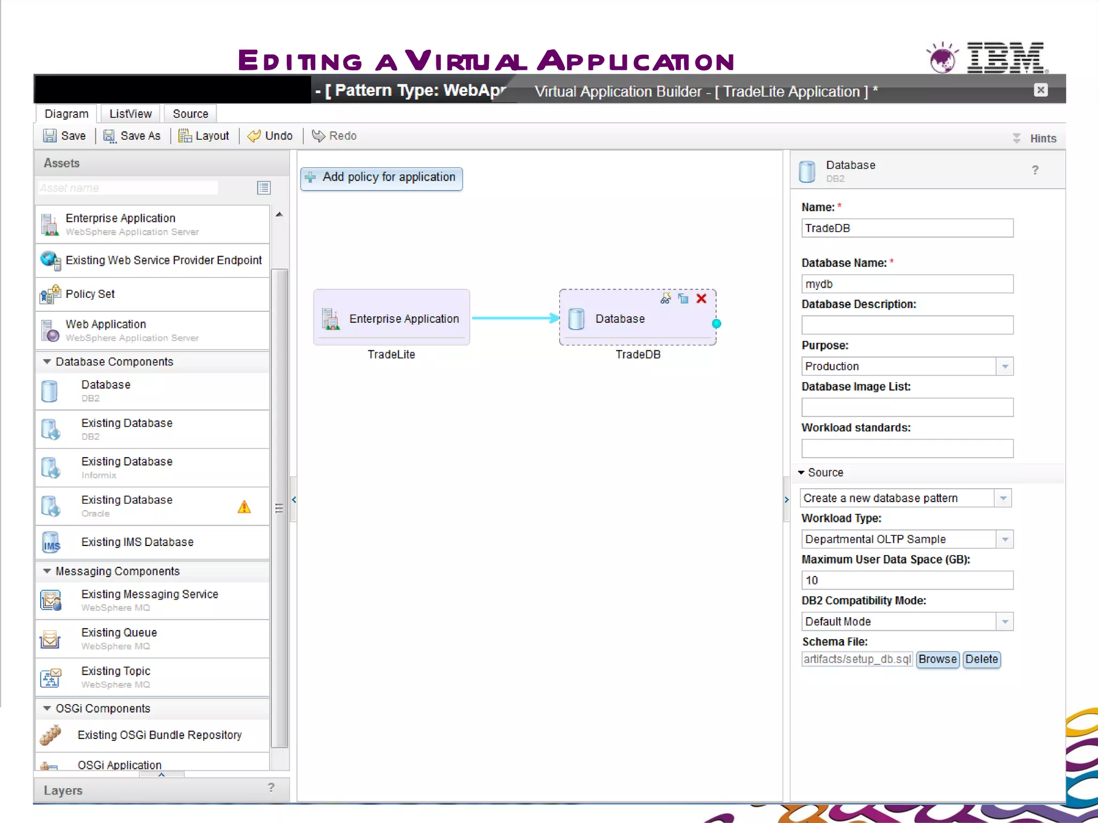Click add policy icon on Database node
Image resolution: width=1098 pixels, height=823 pixels.
coord(665,298)
